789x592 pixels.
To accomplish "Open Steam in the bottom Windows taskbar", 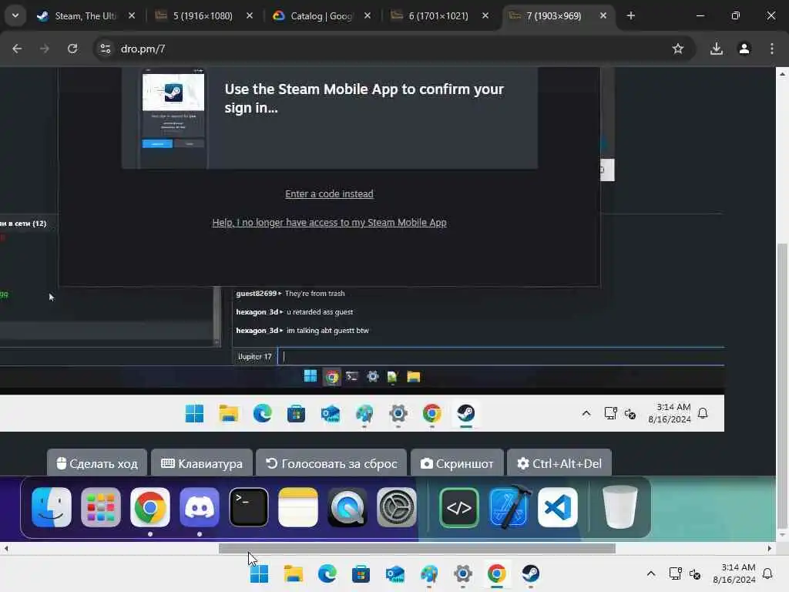I will pos(530,573).
